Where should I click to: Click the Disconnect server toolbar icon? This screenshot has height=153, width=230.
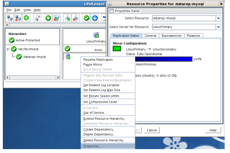pos(18,18)
